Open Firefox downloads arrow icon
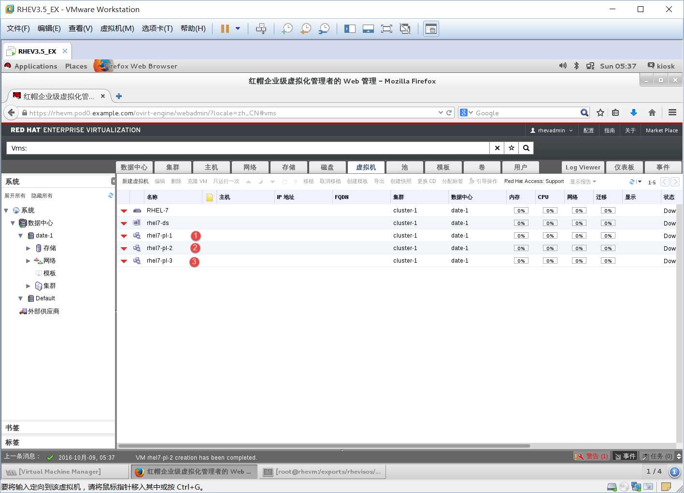This screenshot has height=493, width=684. click(634, 113)
